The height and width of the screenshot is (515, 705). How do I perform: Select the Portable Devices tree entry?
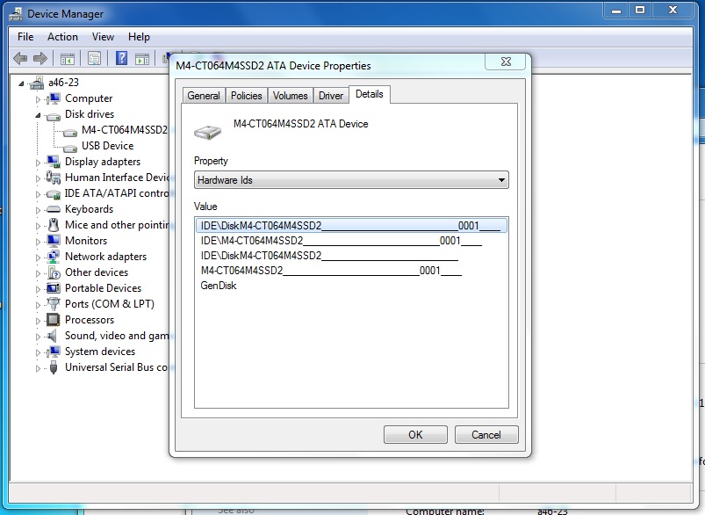pos(103,288)
